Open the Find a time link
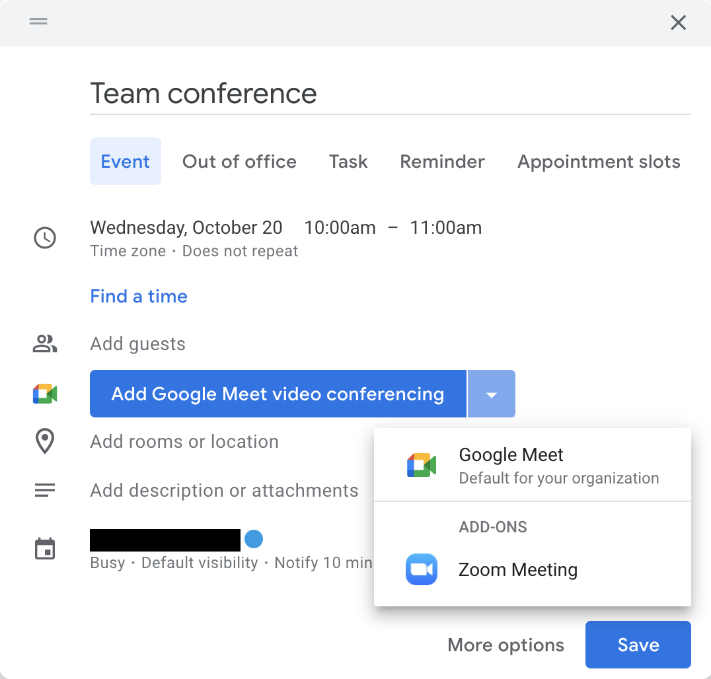This screenshot has height=679, width=711. click(139, 296)
